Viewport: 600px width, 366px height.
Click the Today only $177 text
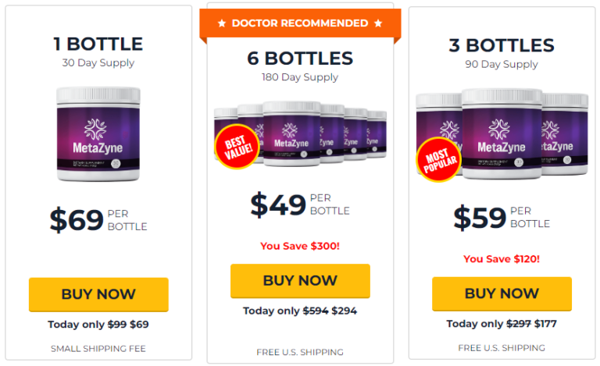[x=502, y=323]
